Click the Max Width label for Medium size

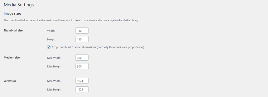54,58
